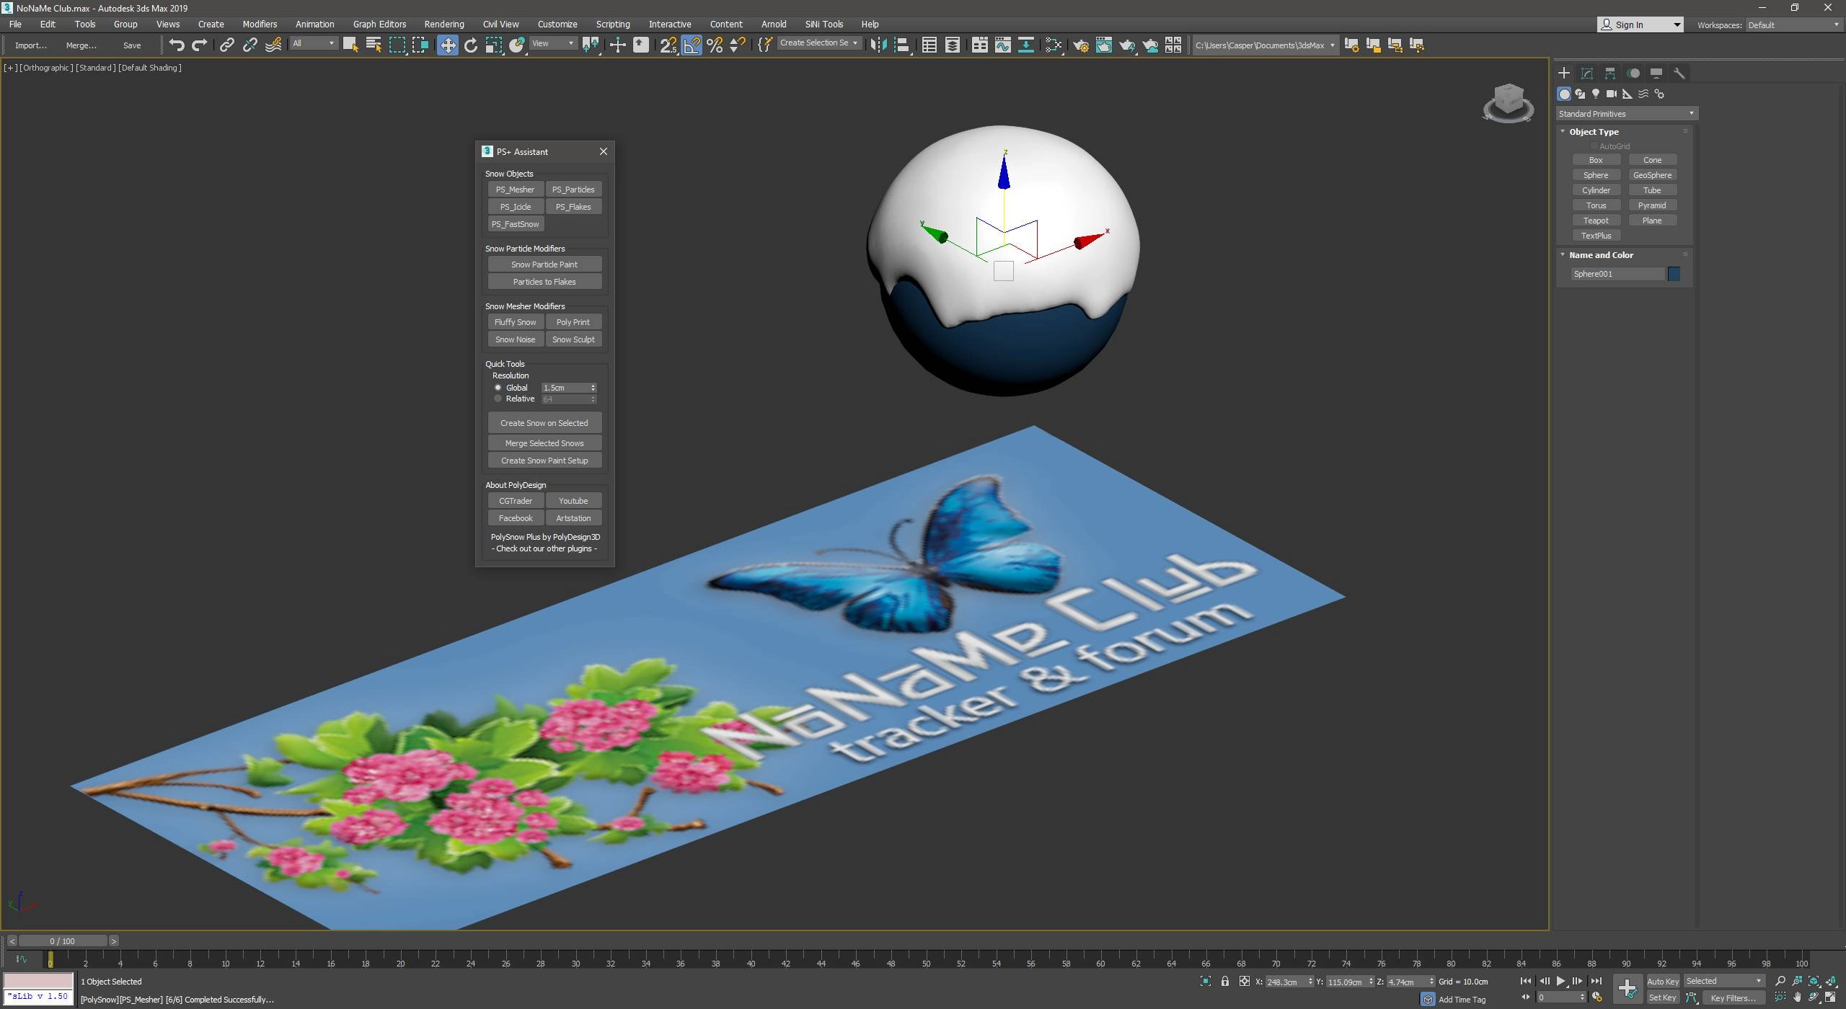Click the Undo arrow in main toolbar
Viewport: 1846px width, 1009px height.
point(176,45)
